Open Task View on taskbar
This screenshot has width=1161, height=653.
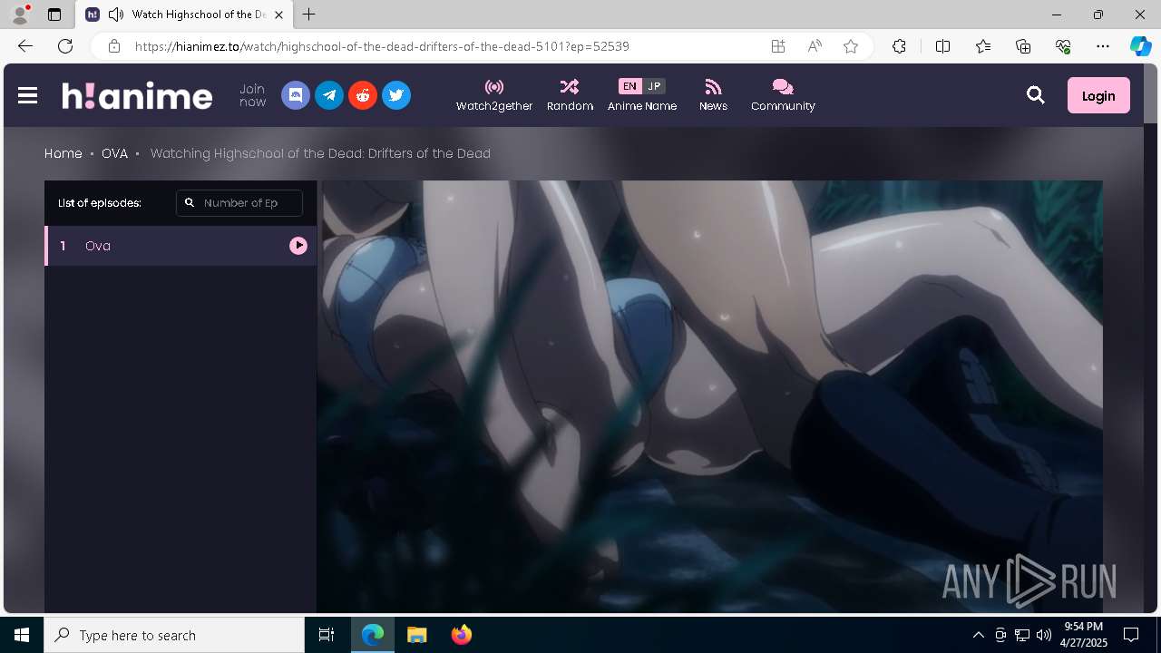pyautogui.click(x=327, y=635)
